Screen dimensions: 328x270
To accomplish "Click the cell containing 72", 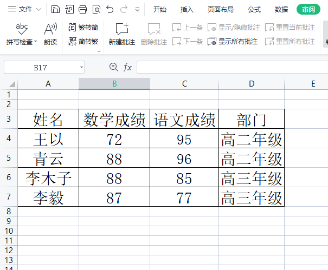I will (x=114, y=139).
